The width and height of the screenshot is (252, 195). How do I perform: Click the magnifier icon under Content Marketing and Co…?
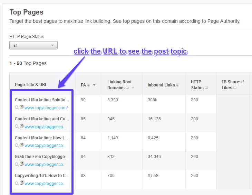pyautogui.click(x=17, y=127)
